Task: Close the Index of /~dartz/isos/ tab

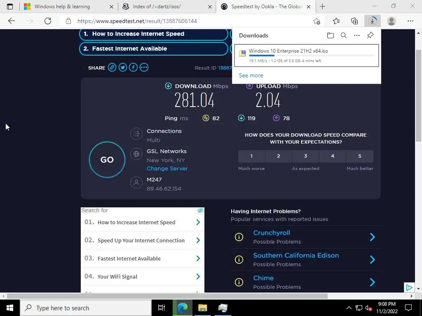Action: point(210,7)
